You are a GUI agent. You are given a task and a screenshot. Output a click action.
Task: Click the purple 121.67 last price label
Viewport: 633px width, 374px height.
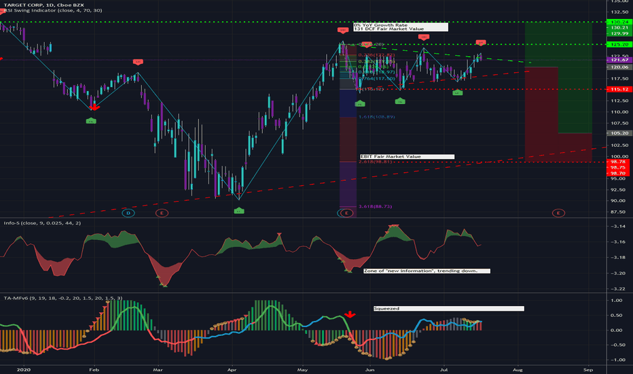pyautogui.click(x=619, y=60)
